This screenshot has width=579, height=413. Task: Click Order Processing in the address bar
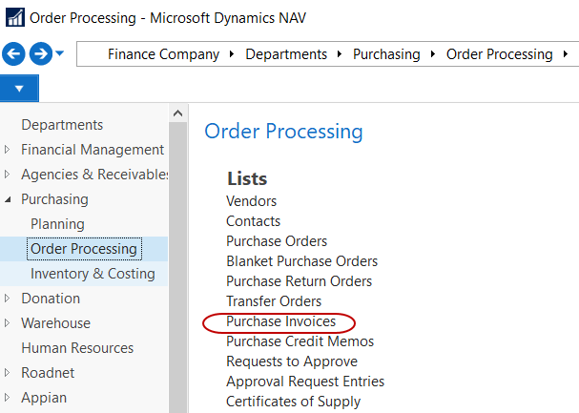tap(499, 54)
